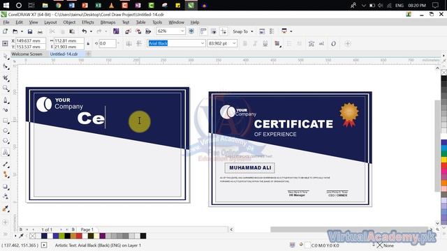Click the Publish to PDF icon
The height and width of the screenshot is (251, 447).
148,31
